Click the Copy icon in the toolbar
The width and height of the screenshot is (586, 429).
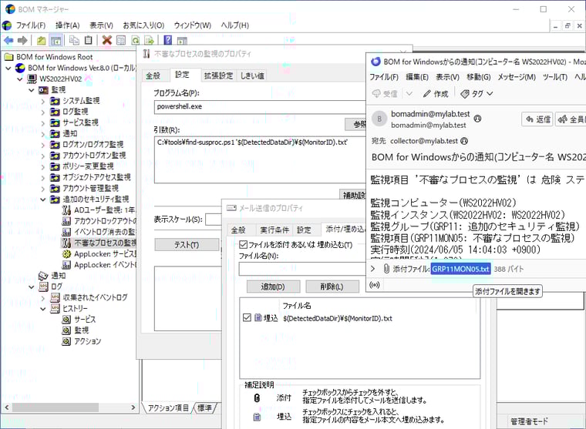[x=74, y=40]
